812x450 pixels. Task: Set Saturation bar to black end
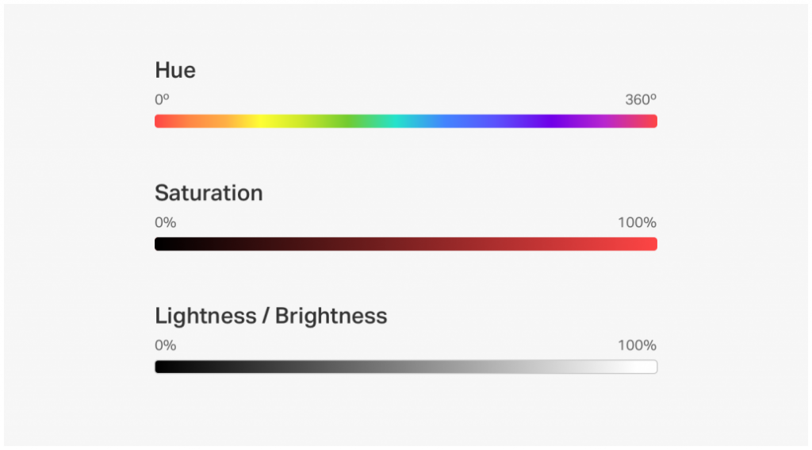[x=160, y=244]
